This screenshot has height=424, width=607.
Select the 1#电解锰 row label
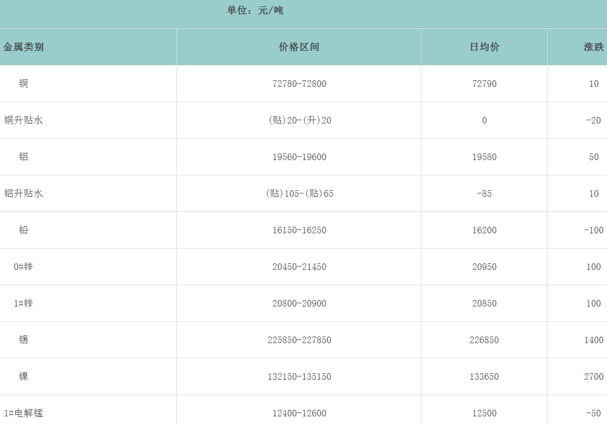(x=23, y=413)
